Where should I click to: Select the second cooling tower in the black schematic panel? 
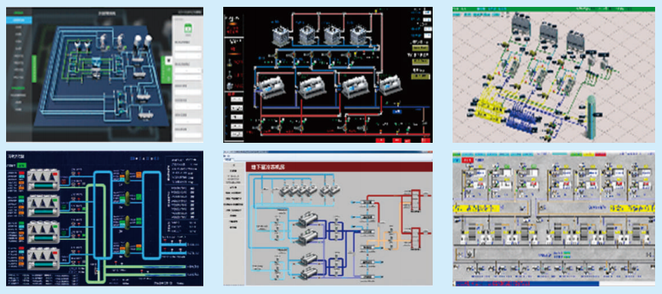click(307, 35)
